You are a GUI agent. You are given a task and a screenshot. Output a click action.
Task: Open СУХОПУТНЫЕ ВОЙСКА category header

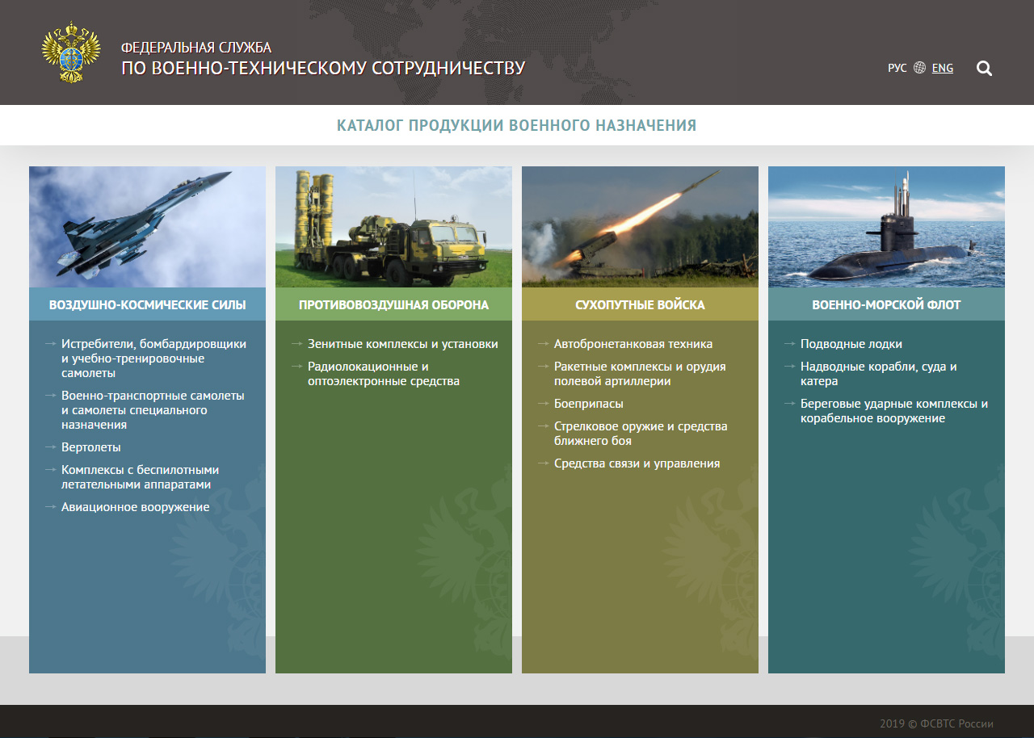(640, 304)
